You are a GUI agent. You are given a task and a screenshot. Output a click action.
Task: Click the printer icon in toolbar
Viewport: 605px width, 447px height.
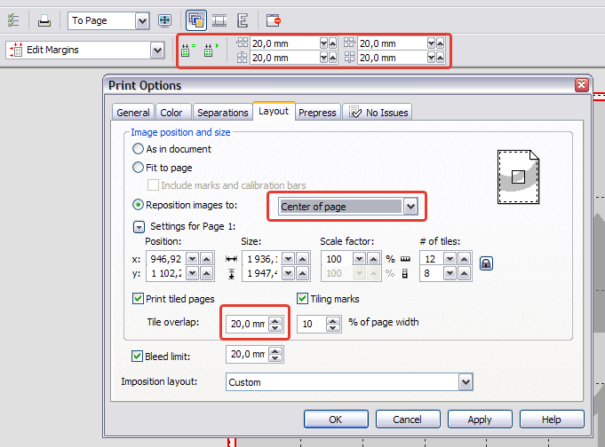[44, 20]
